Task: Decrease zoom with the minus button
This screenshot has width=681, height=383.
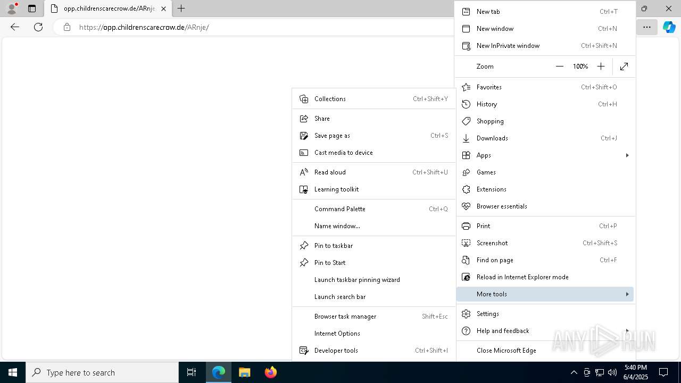Action: coord(559,66)
